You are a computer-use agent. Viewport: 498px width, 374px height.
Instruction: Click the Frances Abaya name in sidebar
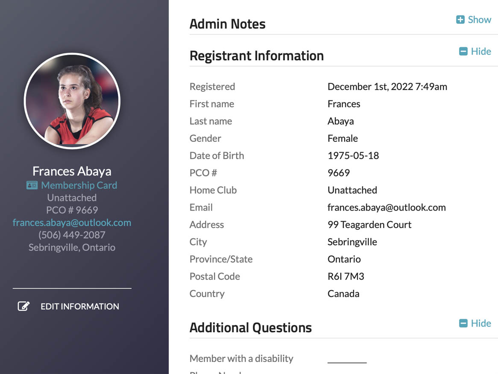coord(72,171)
